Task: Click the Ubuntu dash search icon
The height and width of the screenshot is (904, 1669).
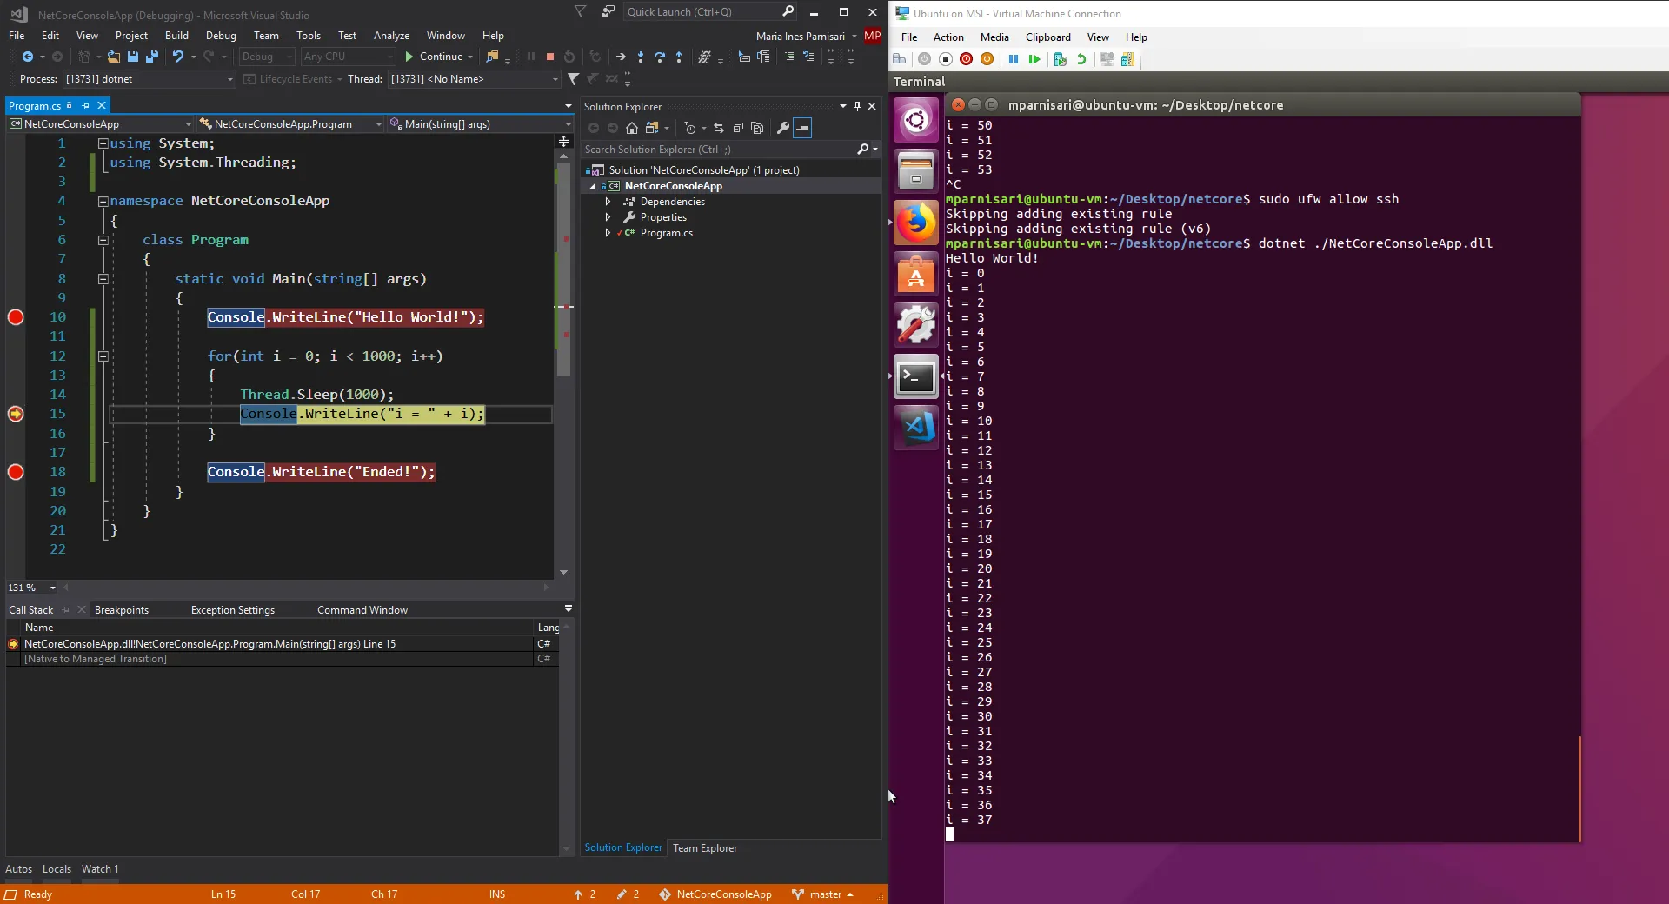Action: click(916, 119)
